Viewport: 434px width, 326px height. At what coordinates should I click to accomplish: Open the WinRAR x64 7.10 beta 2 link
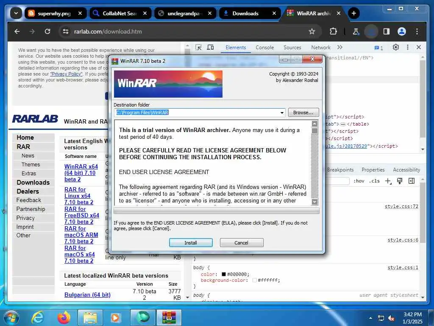(x=81, y=173)
